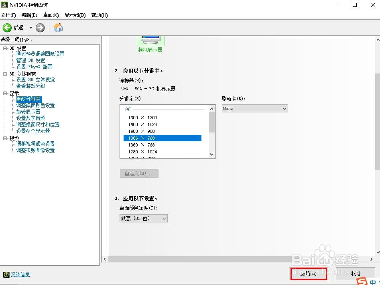The image size is (380, 285).
Task: Click the NVIDIA home icon in toolbar
Action: pyautogui.click(x=57, y=28)
